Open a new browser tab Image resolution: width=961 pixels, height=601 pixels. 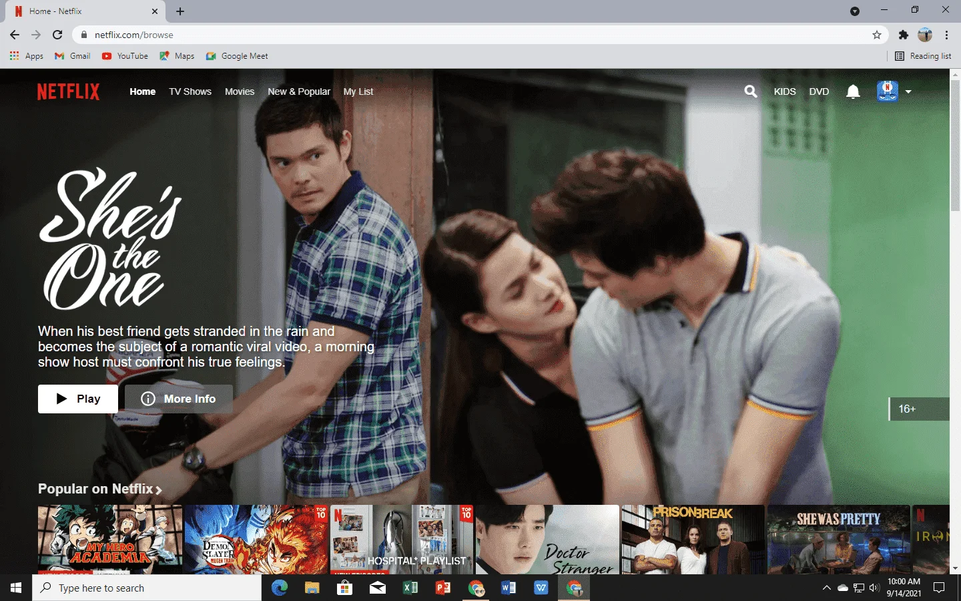[x=180, y=11]
